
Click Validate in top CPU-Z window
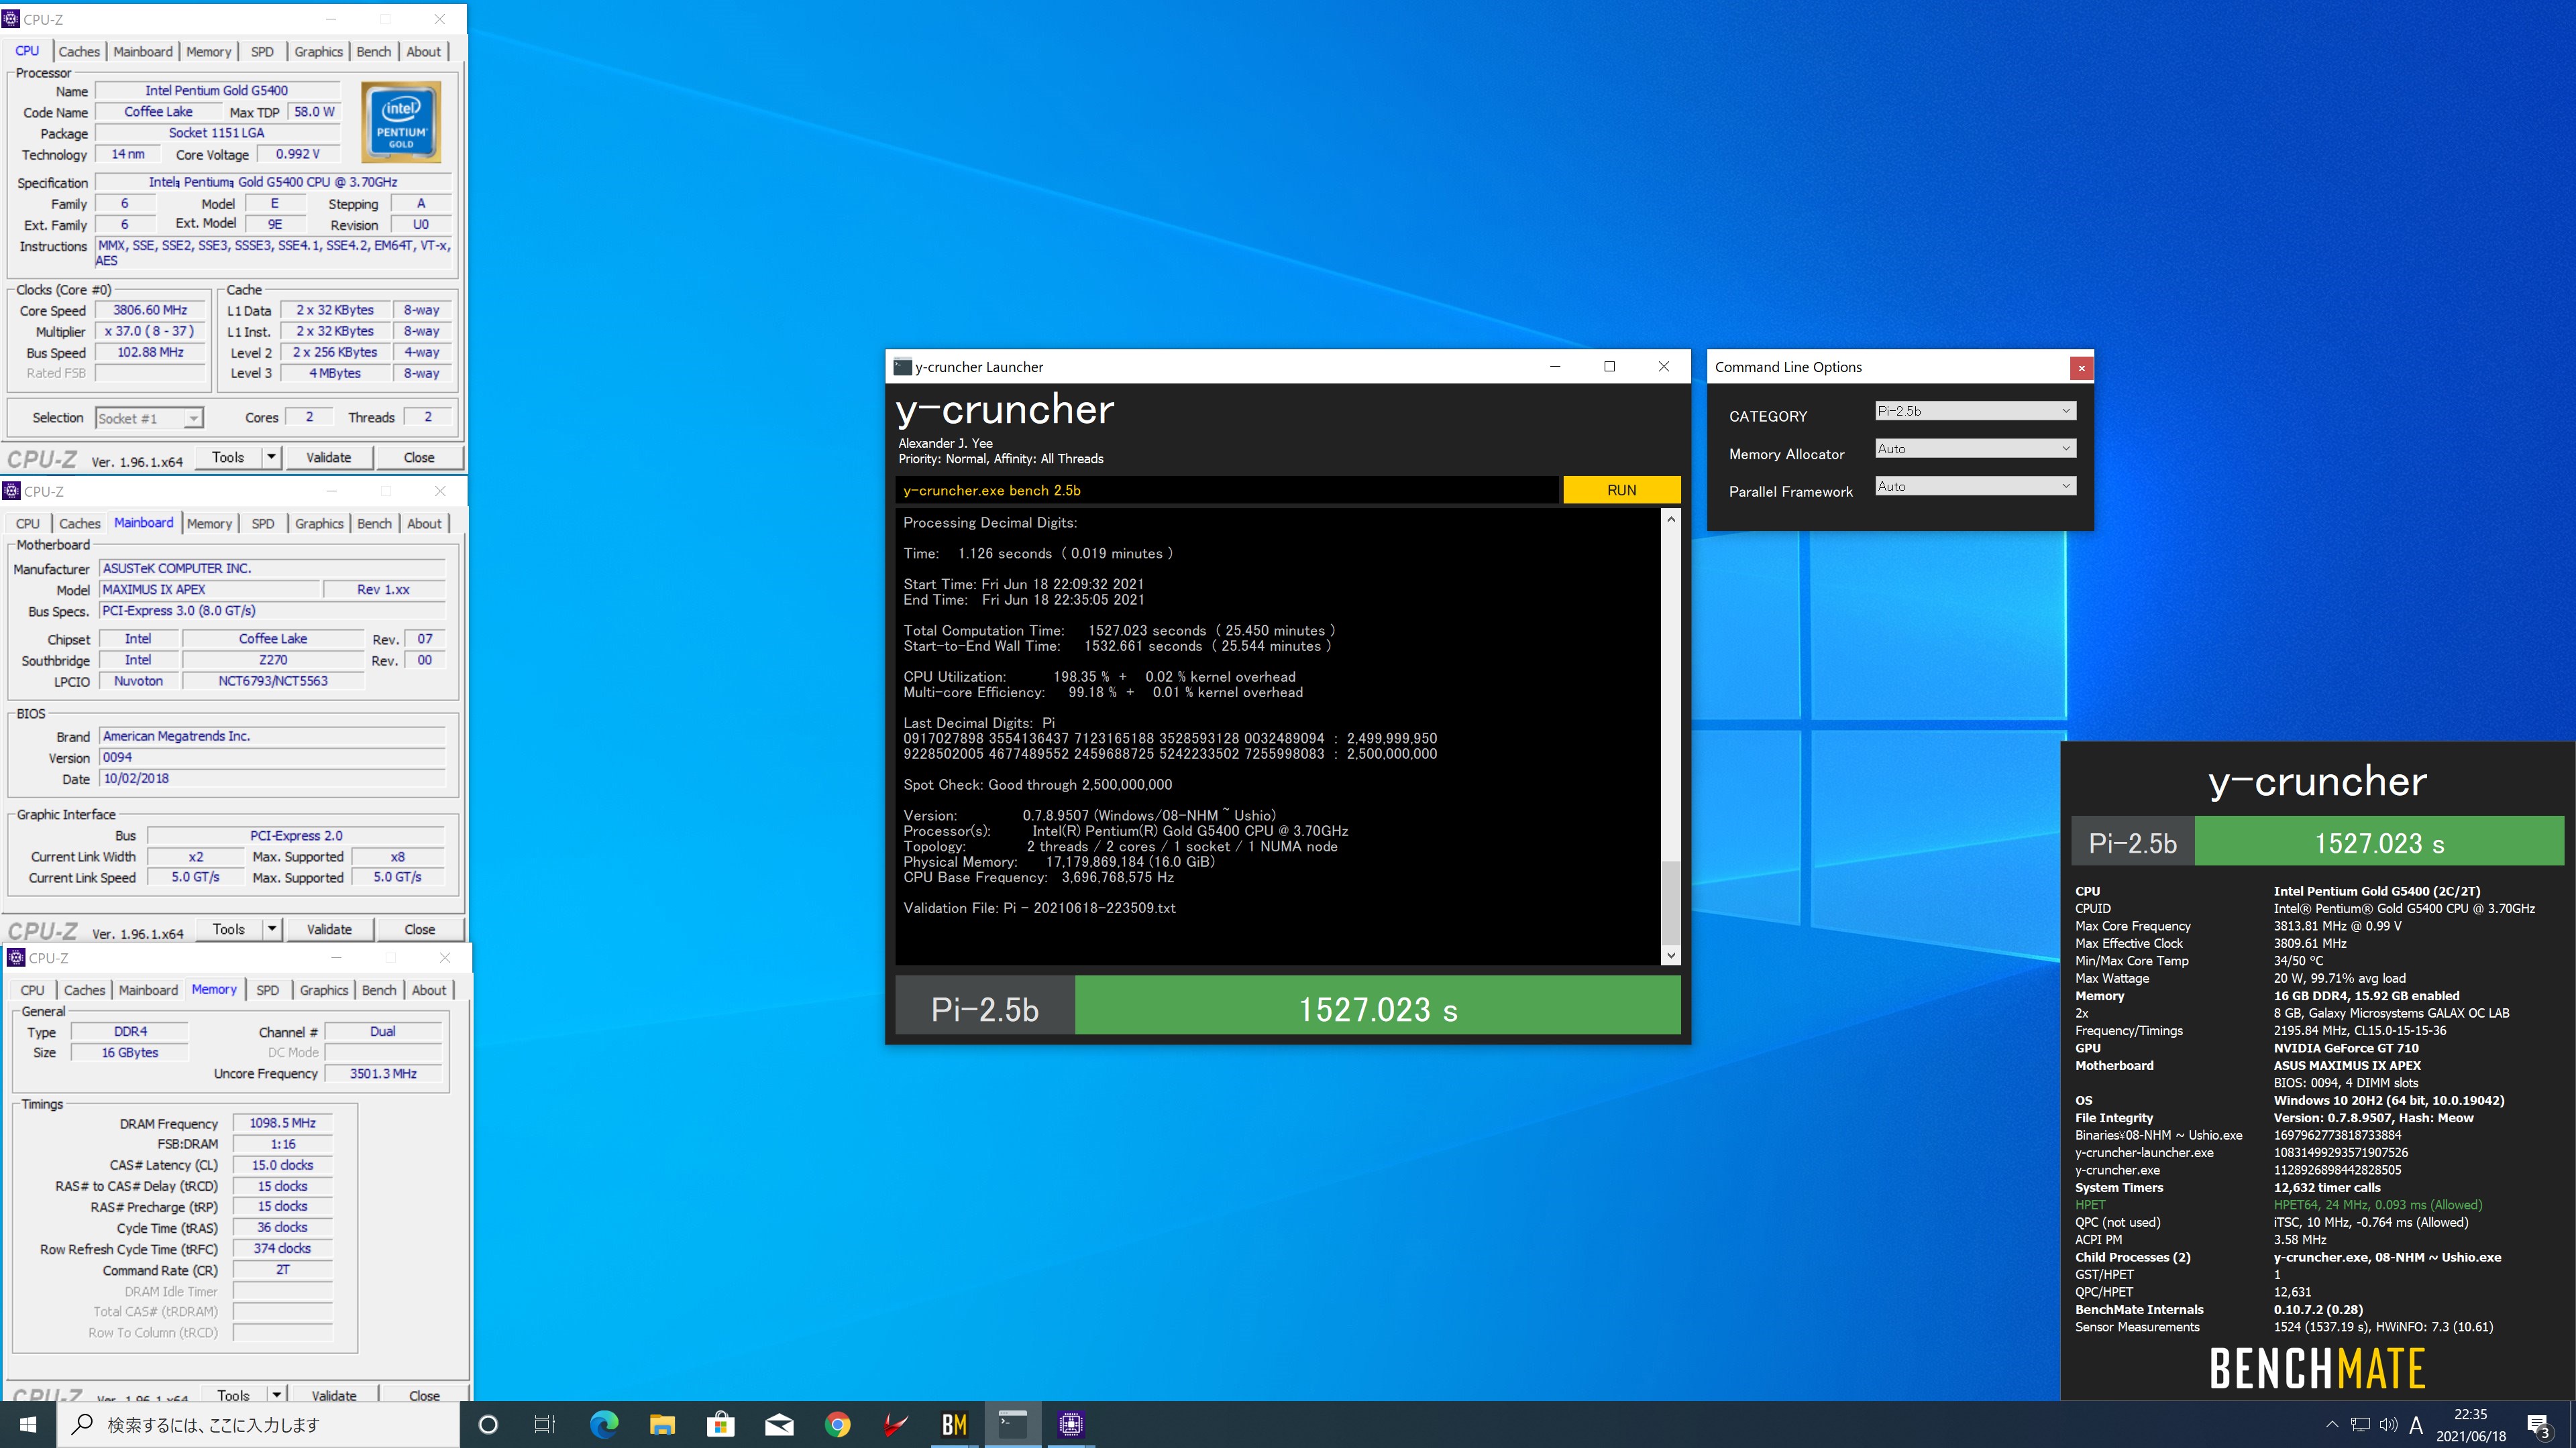pyautogui.click(x=328, y=457)
